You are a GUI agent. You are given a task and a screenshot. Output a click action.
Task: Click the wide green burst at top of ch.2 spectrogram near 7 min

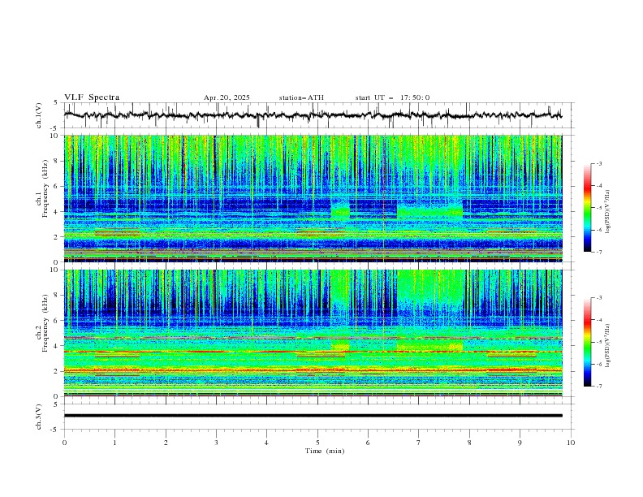click(430, 287)
